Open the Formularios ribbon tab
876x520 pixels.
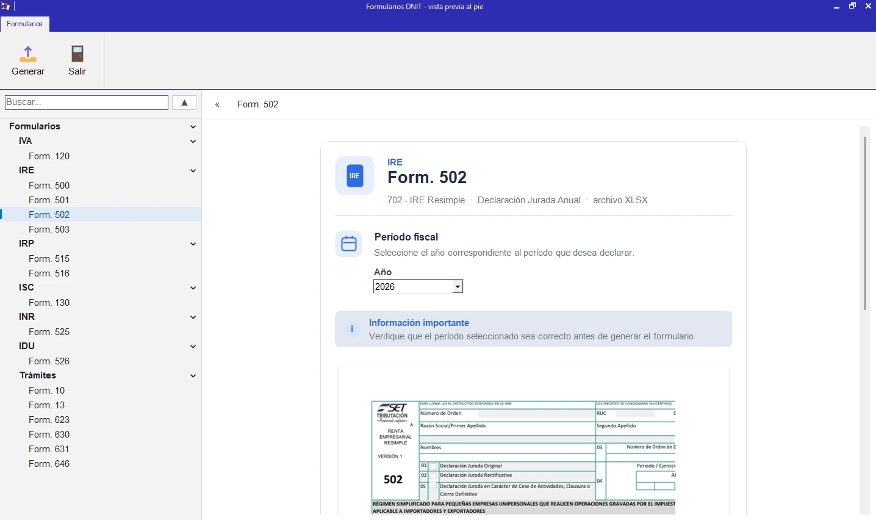(x=25, y=24)
